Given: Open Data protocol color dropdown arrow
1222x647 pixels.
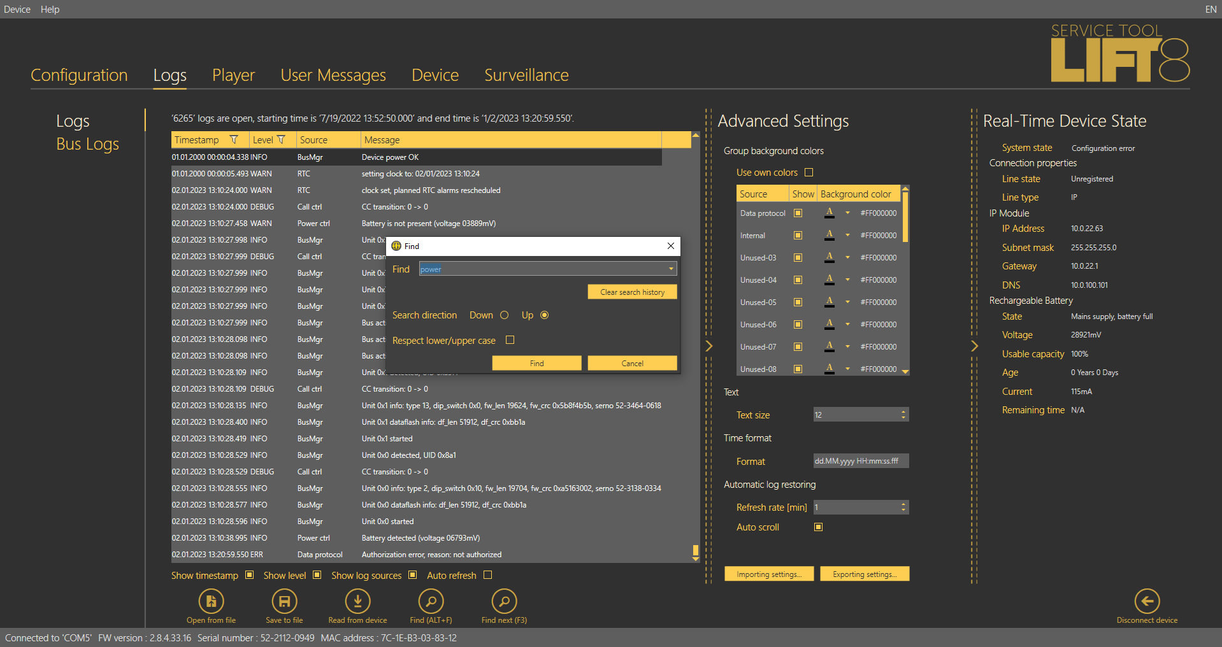Looking at the screenshot, I should [x=847, y=213].
